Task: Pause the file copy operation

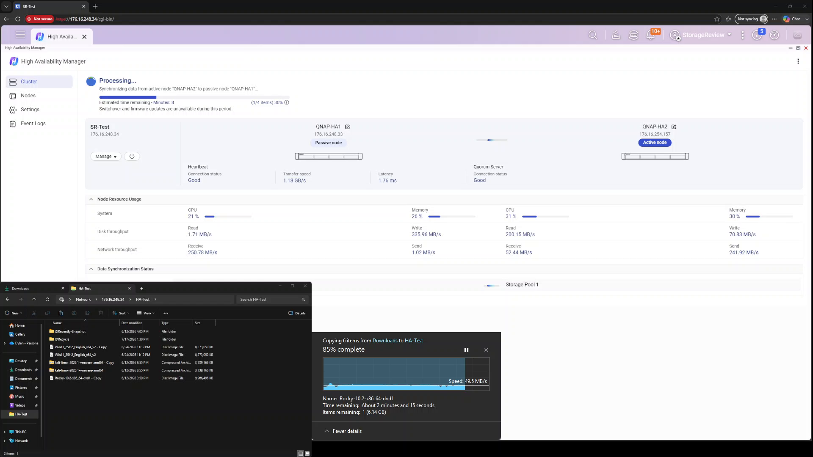Action: 466,350
